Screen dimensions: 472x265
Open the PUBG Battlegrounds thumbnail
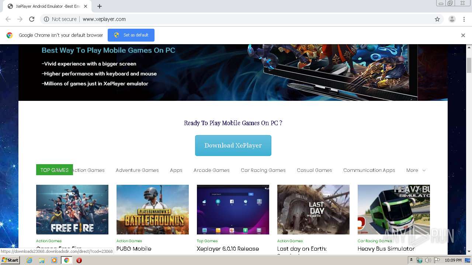(153, 209)
